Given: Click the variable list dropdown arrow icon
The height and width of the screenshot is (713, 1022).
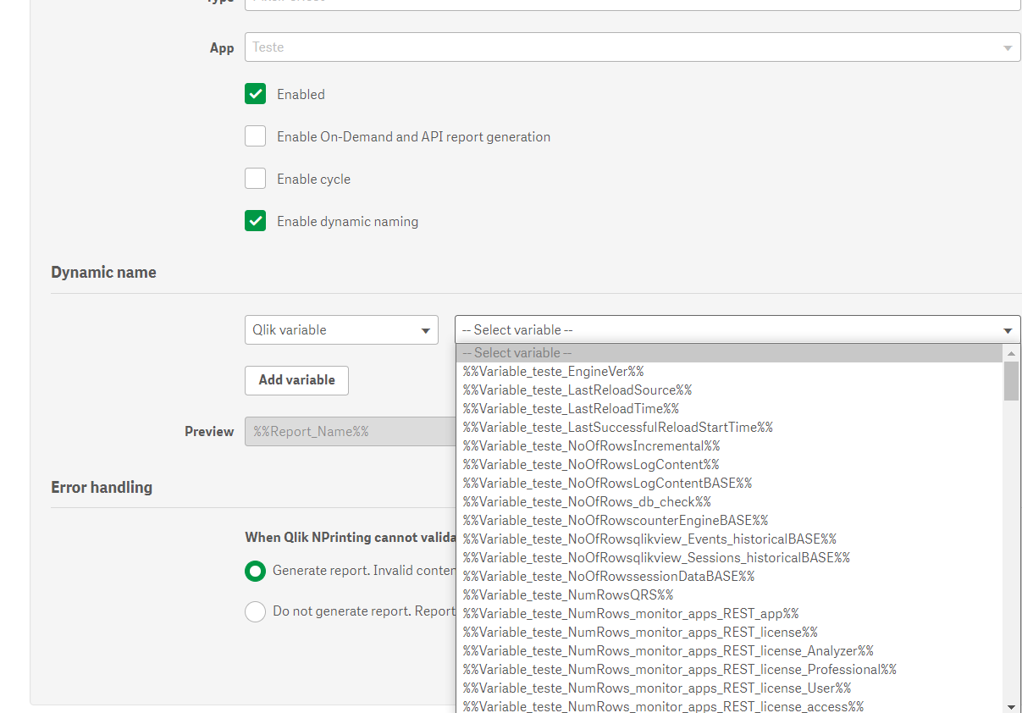Looking at the screenshot, I should click(1008, 329).
